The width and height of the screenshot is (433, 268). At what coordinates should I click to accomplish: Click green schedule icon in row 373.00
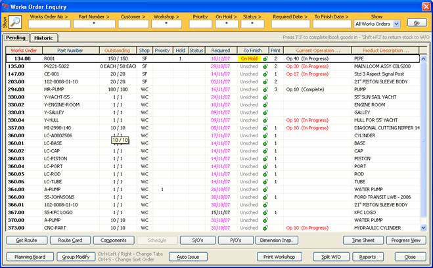265,228
